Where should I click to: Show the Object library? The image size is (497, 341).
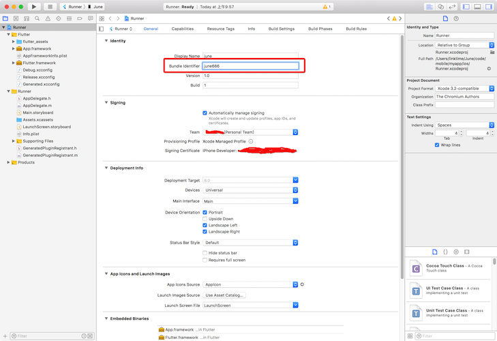(x=456, y=252)
